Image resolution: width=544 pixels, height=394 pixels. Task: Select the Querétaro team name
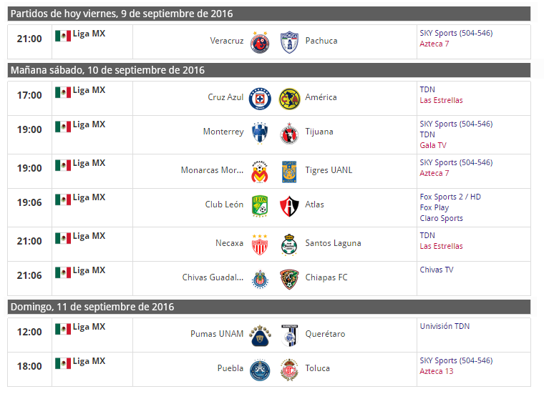click(325, 334)
